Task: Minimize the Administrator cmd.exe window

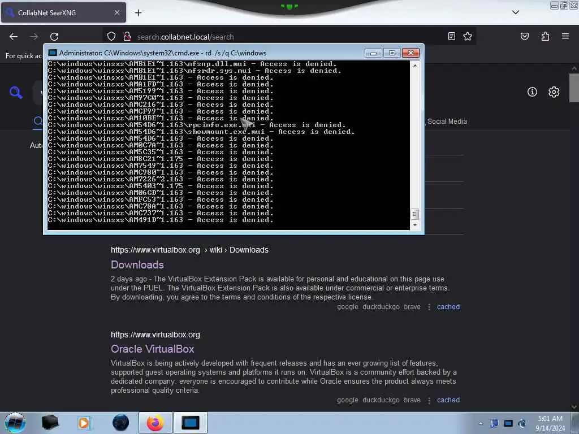Action: 373,53
